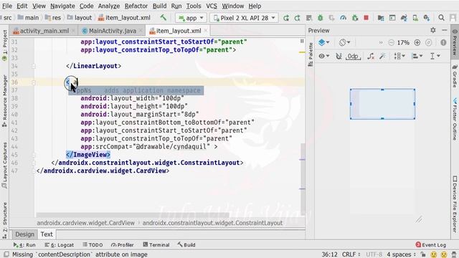Click the Make Project hammer icon
The height and width of the screenshot is (258, 459).
pyautogui.click(x=163, y=18)
